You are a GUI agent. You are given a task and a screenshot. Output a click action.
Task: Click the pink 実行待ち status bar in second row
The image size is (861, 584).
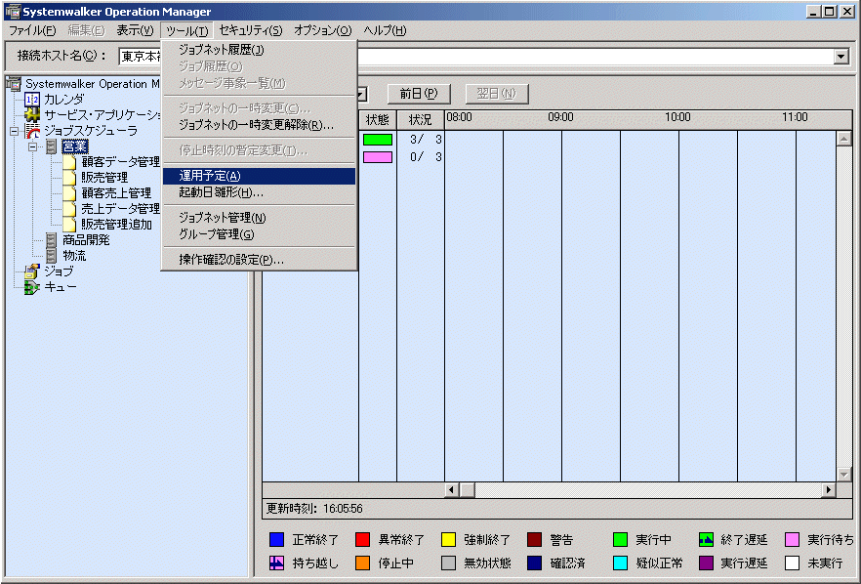pyautogui.click(x=378, y=157)
